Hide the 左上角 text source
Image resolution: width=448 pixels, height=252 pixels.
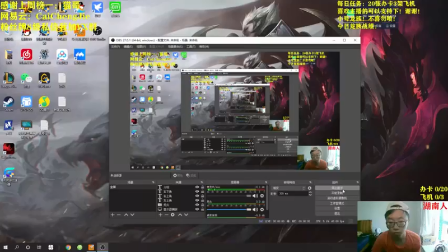(197, 200)
